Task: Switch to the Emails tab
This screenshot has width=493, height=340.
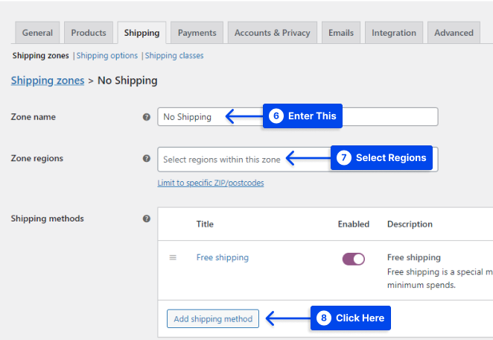Action: [341, 33]
